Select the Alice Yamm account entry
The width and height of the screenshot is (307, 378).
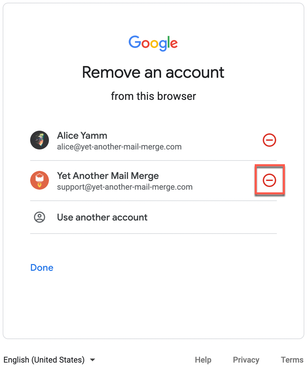point(101,140)
